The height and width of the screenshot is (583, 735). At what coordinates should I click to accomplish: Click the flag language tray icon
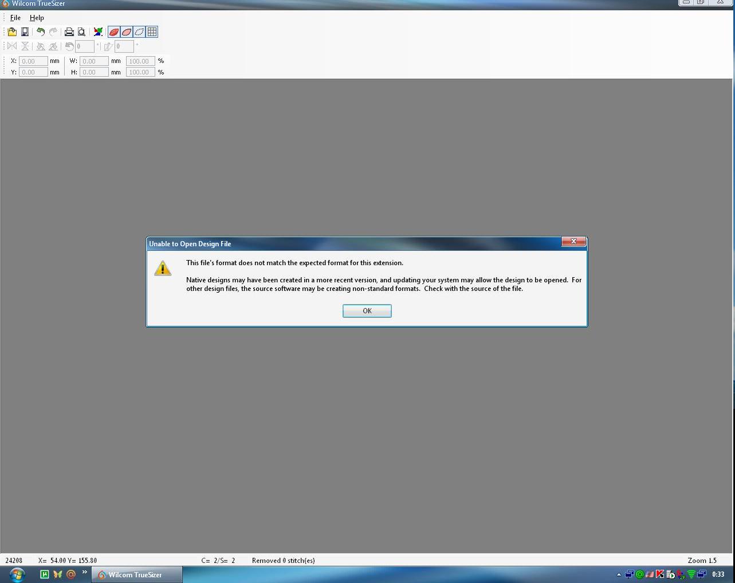point(650,574)
